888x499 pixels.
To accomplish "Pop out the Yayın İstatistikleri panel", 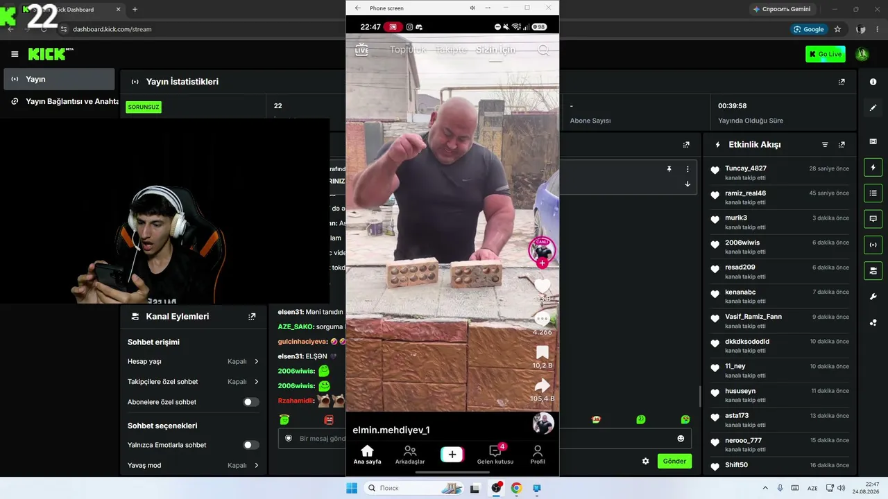I will [x=842, y=82].
